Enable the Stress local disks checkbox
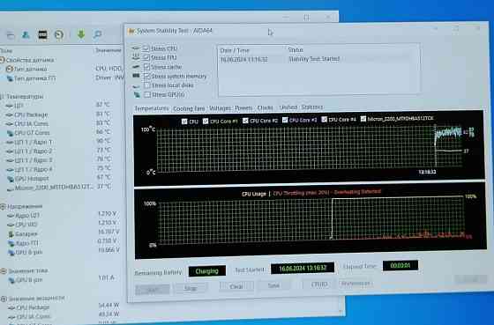 point(147,85)
